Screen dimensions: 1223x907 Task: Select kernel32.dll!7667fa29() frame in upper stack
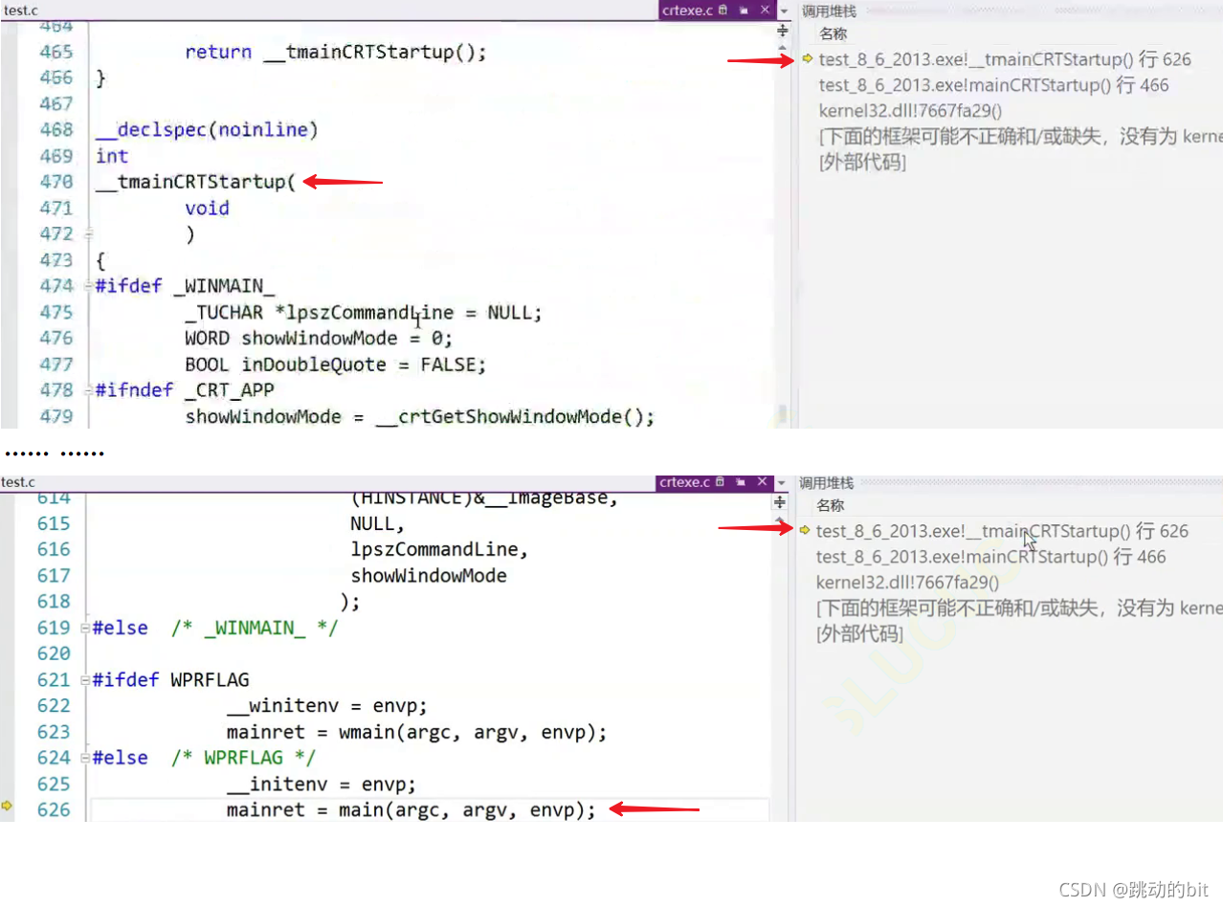(x=910, y=111)
